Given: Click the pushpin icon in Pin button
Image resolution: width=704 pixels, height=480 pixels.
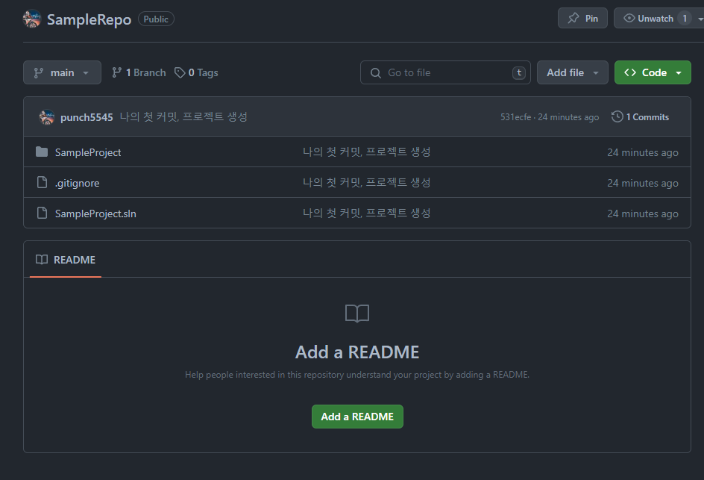Looking at the screenshot, I should point(573,19).
